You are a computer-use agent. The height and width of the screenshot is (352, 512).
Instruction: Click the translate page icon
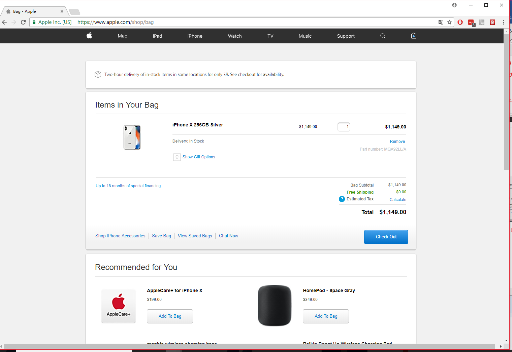441,22
